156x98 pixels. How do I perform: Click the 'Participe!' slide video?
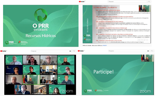point(118,75)
